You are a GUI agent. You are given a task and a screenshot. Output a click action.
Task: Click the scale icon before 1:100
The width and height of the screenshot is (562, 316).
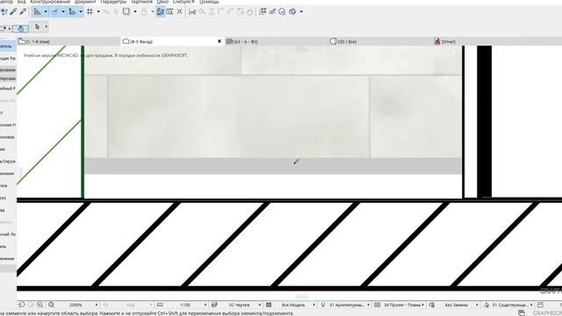(x=160, y=305)
